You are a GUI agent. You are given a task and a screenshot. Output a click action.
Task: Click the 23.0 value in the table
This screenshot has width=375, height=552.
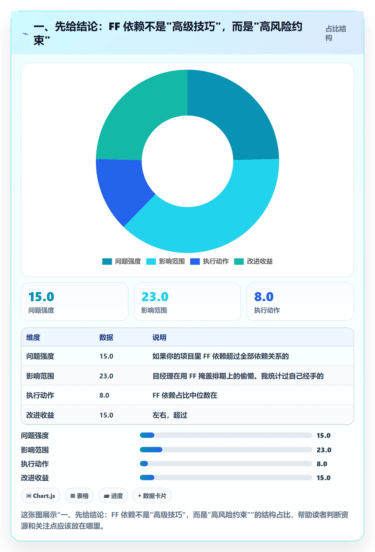click(x=106, y=376)
